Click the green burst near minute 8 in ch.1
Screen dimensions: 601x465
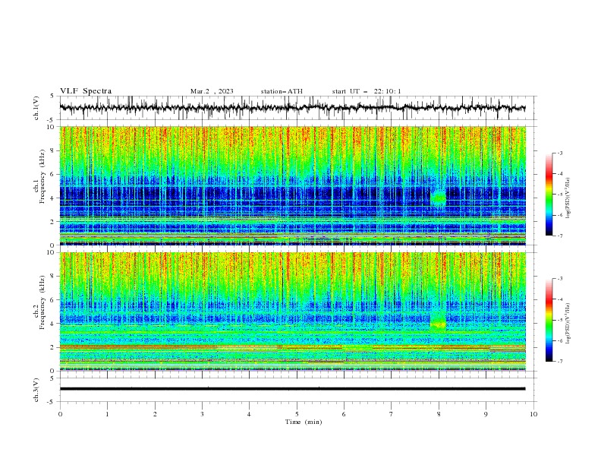coord(439,198)
